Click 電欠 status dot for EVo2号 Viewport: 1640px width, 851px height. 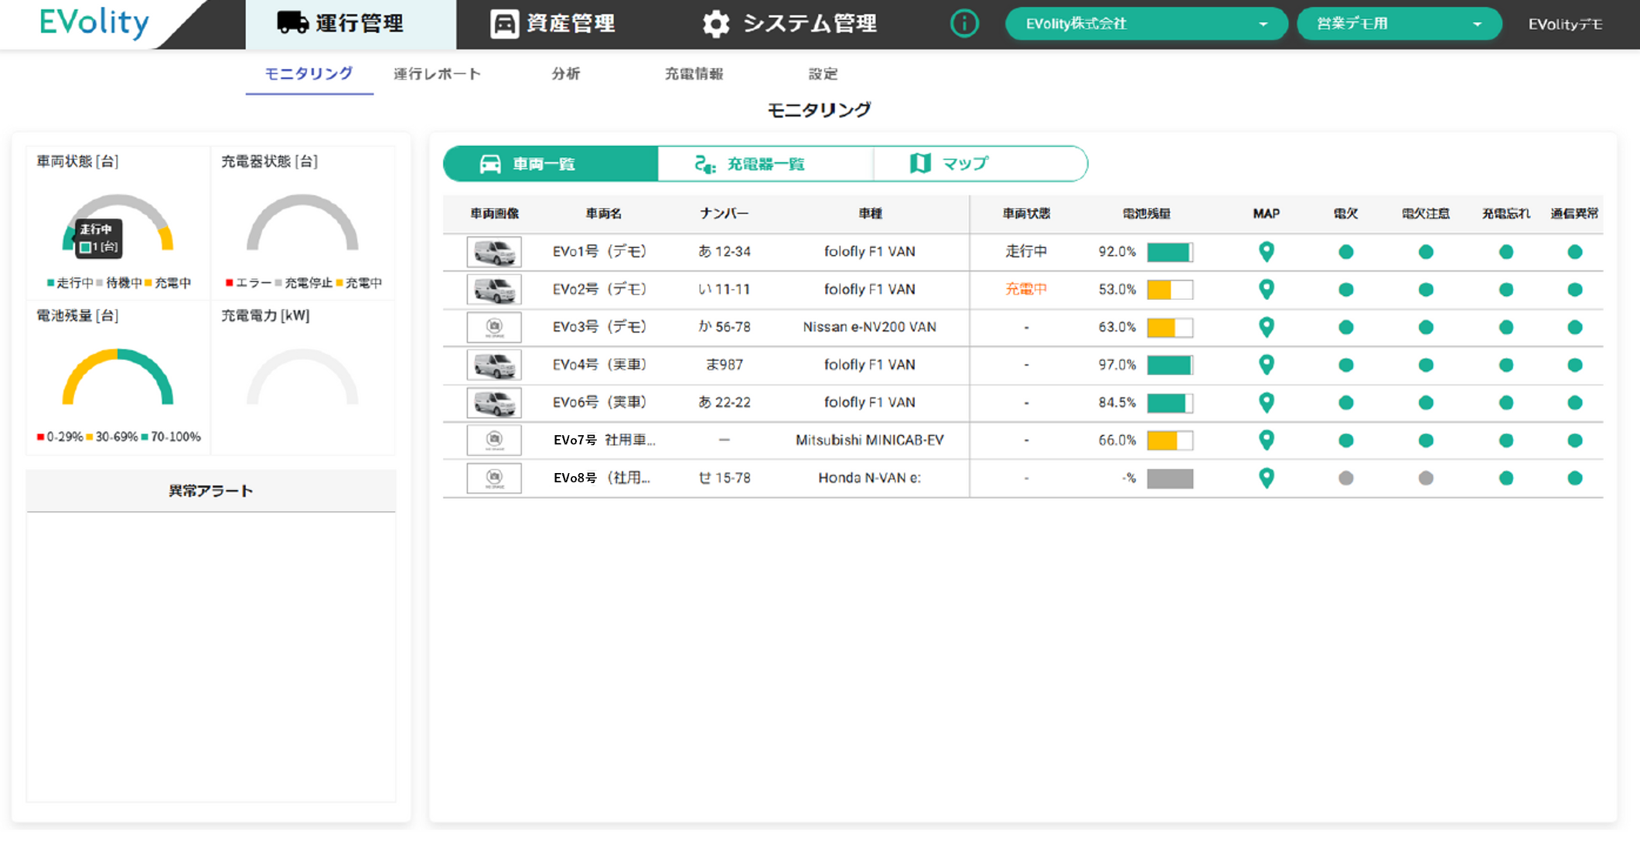click(1345, 290)
